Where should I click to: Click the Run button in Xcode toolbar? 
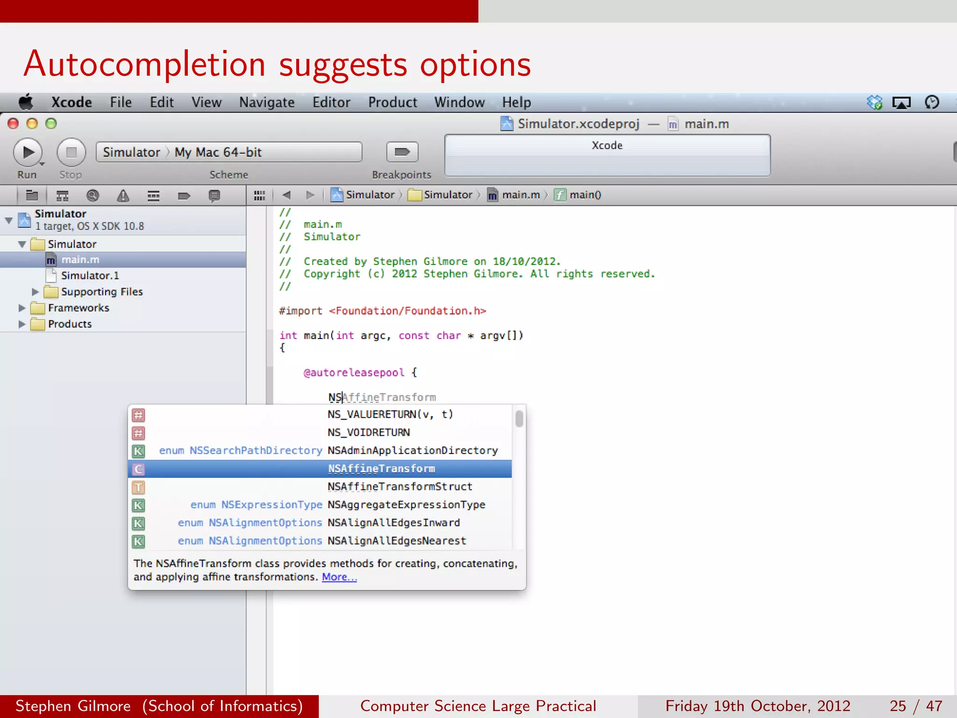[28, 152]
